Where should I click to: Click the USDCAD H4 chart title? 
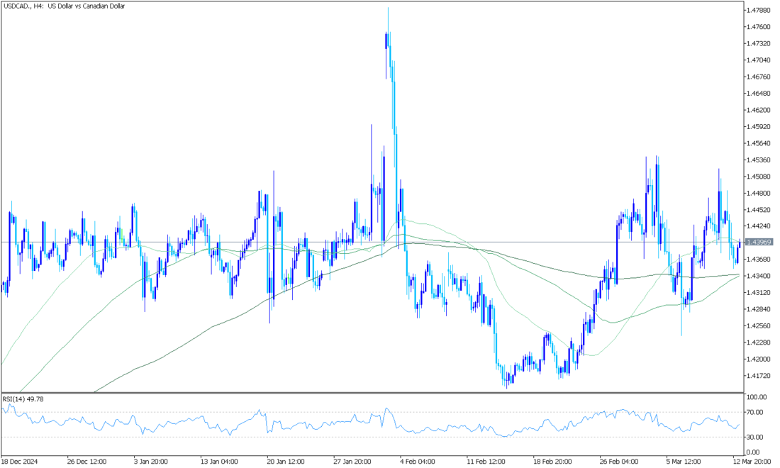[64, 6]
